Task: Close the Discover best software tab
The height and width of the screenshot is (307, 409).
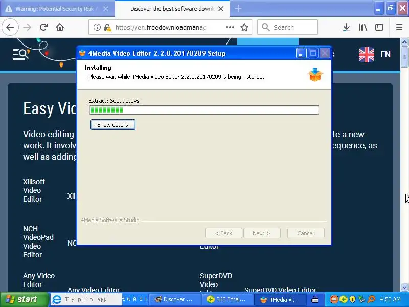Action: click(221, 9)
